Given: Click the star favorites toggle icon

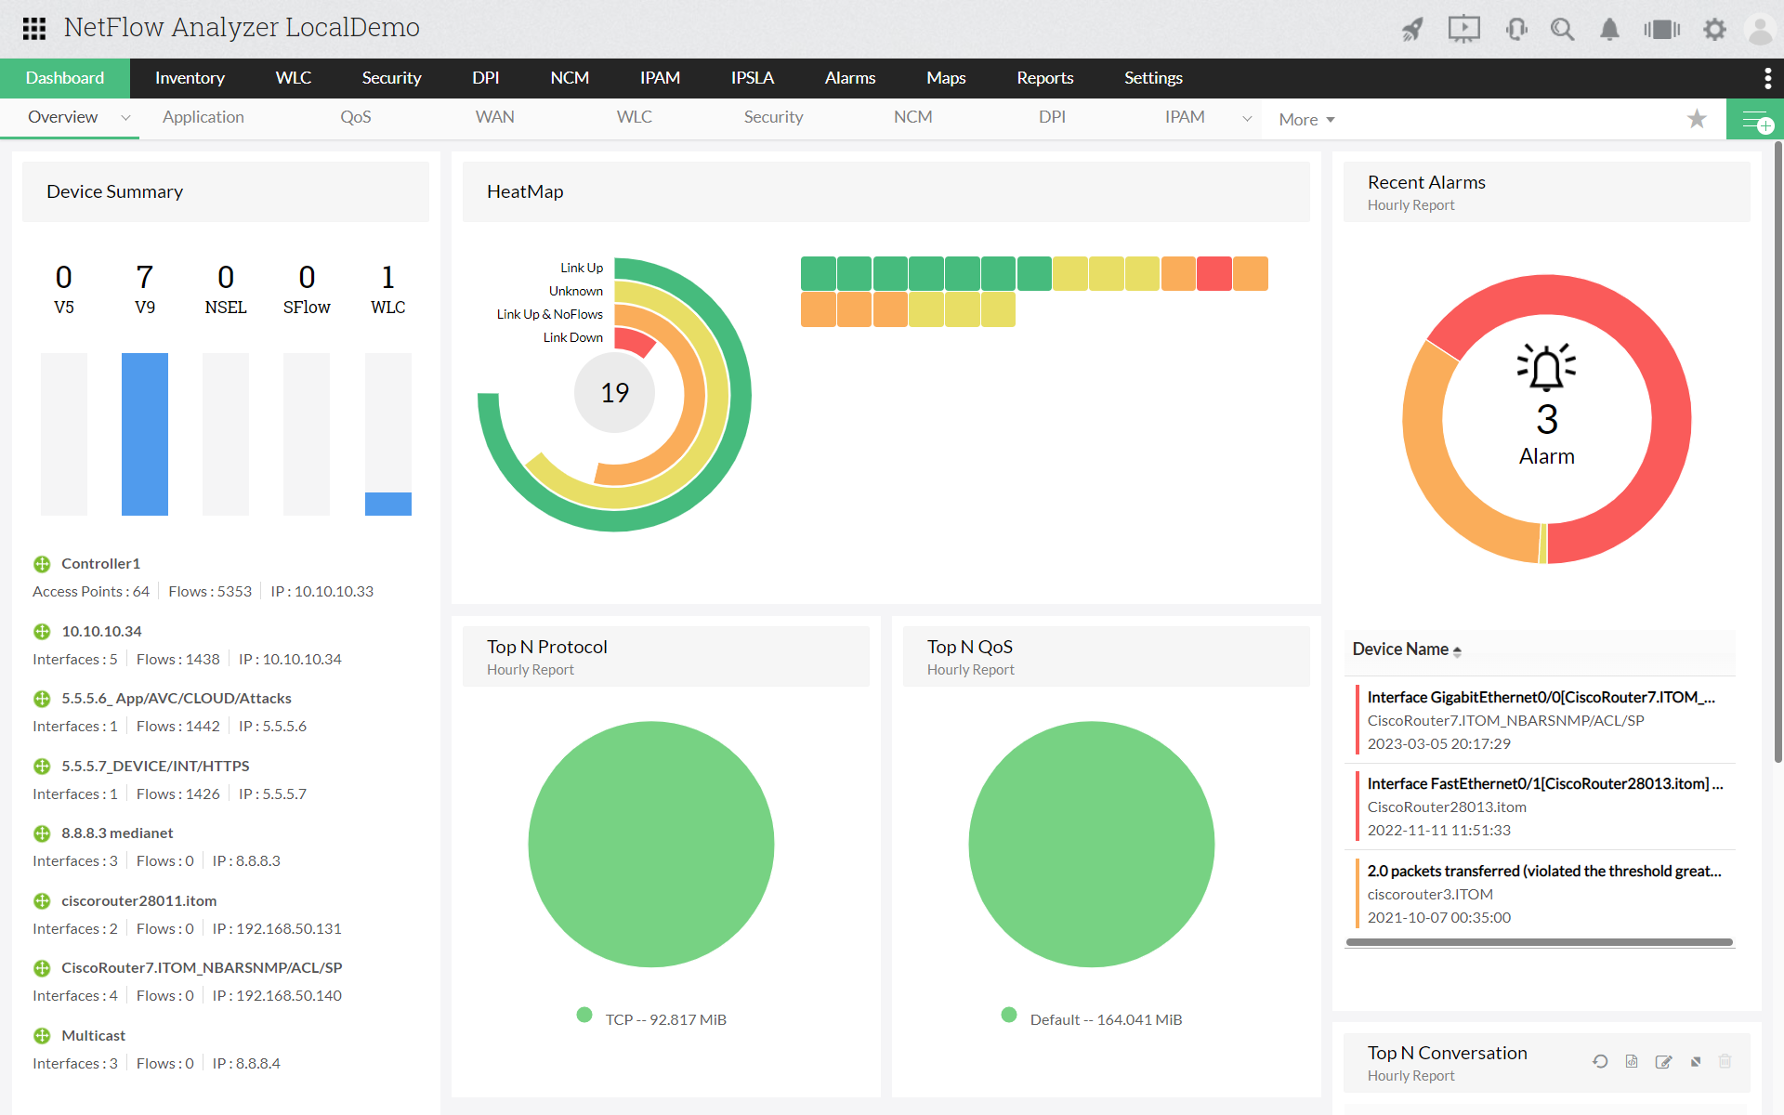Looking at the screenshot, I should point(1698,117).
